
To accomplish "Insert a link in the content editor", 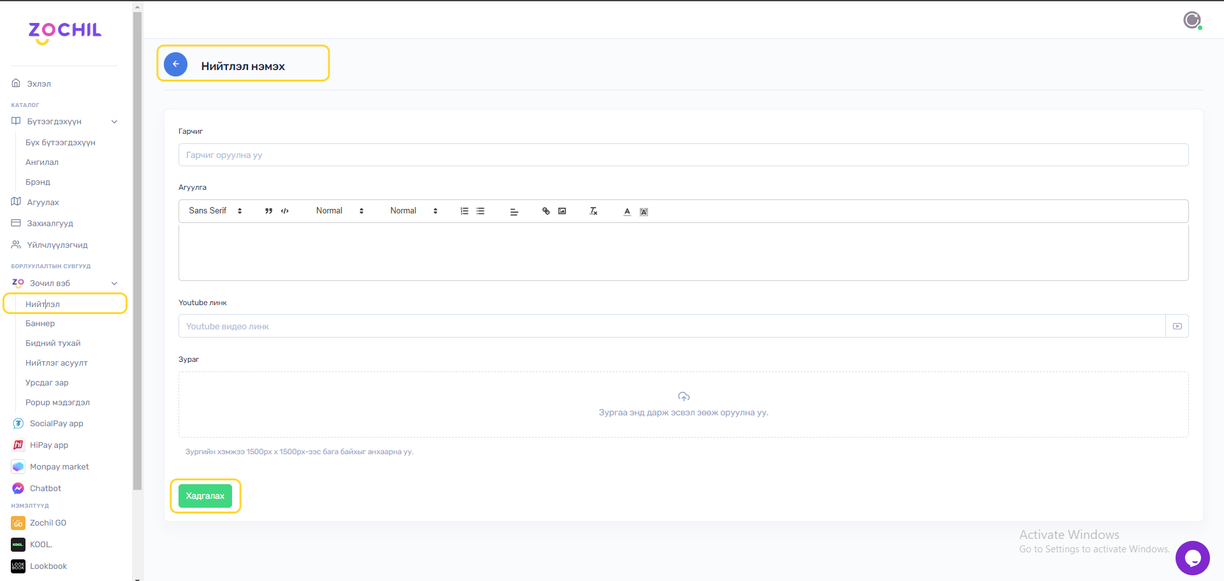I will [x=546, y=212].
